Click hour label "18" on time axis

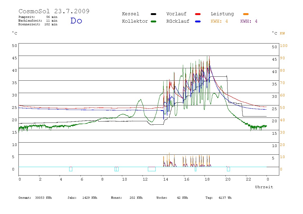point(207,179)
